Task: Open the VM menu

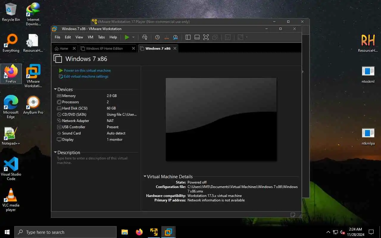Action: tap(90, 37)
